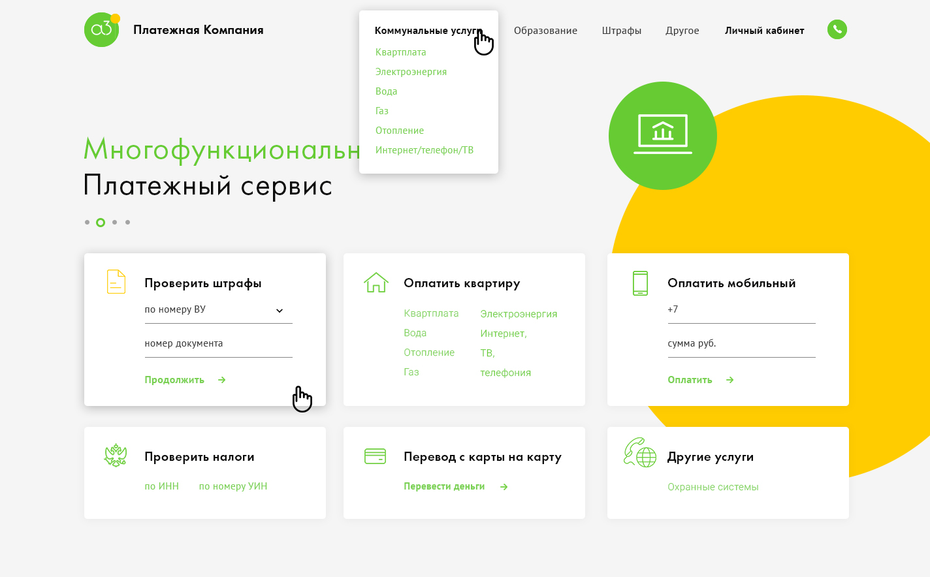Click the Продолжить link in fines card

(x=174, y=379)
